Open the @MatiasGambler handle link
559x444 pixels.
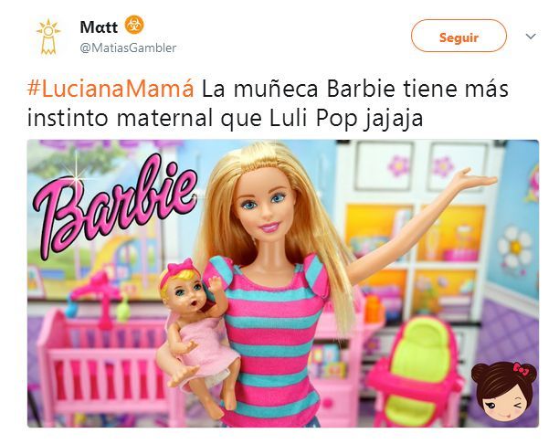128,48
